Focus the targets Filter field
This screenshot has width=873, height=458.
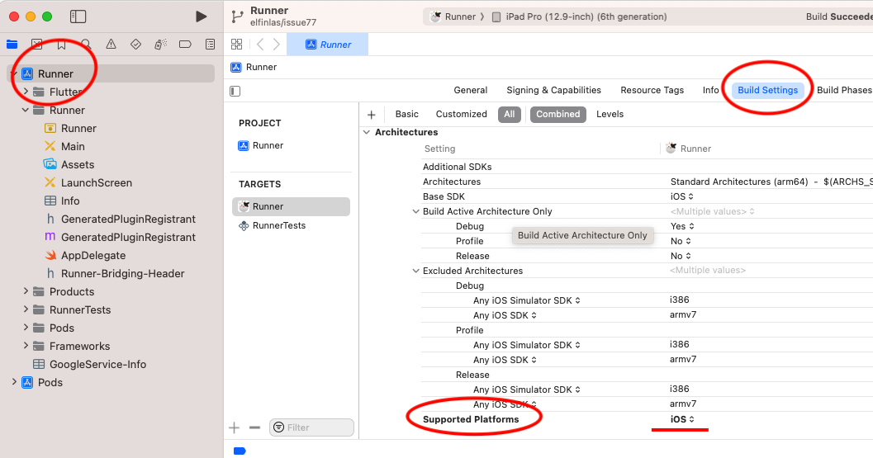[312, 427]
